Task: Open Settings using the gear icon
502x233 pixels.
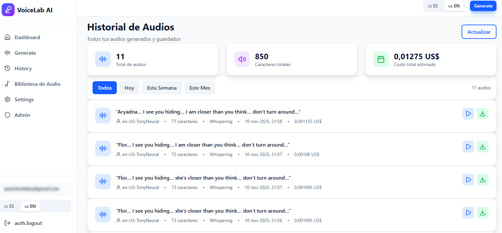Action: pos(7,99)
